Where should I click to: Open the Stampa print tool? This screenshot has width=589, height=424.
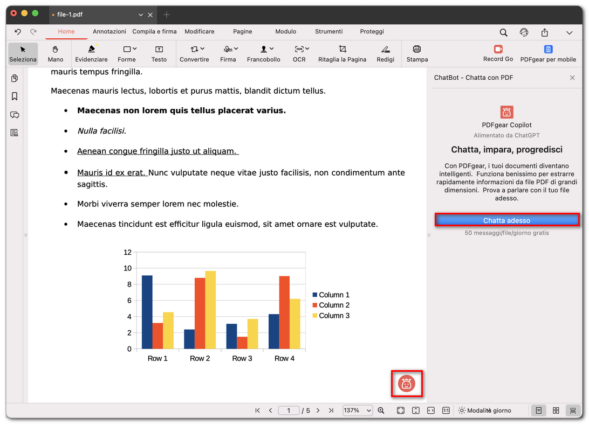pos(417,54)
